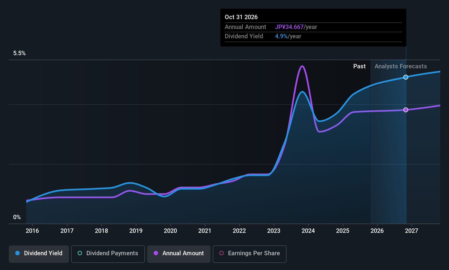449x270 pixels.
Task: Click the 2018 x-axis year label
Action: (101, 231)
